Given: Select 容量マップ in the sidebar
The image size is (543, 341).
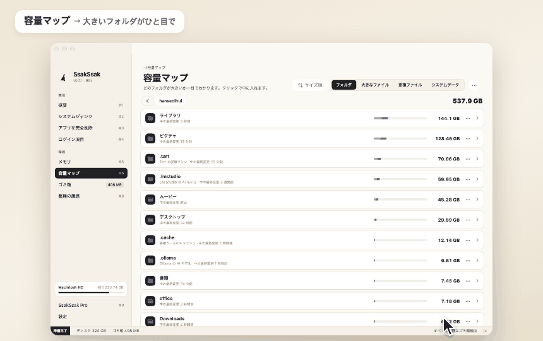Looking at the screenshot, I should (91, 173).
